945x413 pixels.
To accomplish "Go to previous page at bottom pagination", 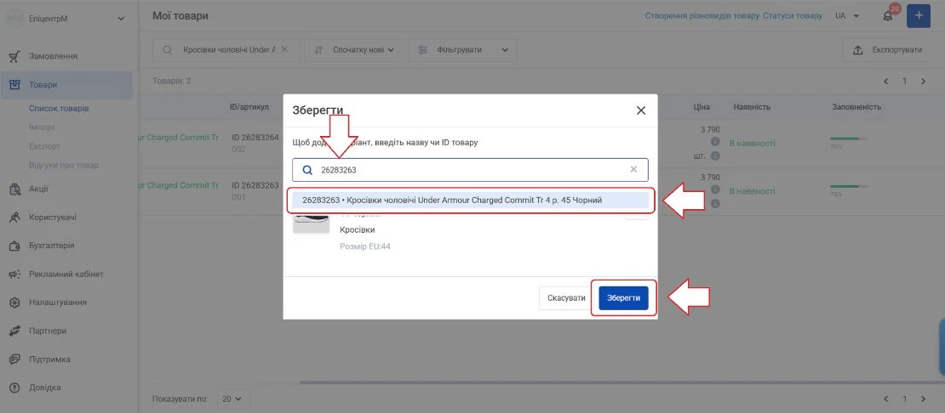I will 886,399.
